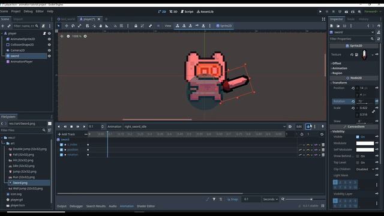Choose the Move Mode tool

click(x=67, y=26)
